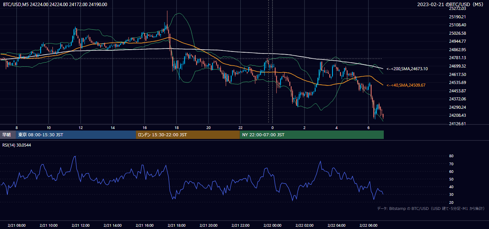Click the 24208.43 price axis label

(x=457, y=115)
